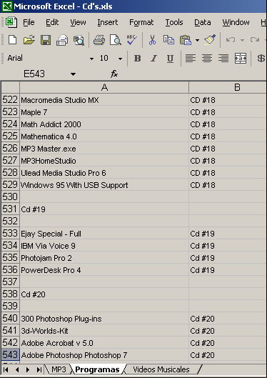Run spelling check with the ABC checkmark icon
This screenshot has width=267, height=378.
pos(131,39)
